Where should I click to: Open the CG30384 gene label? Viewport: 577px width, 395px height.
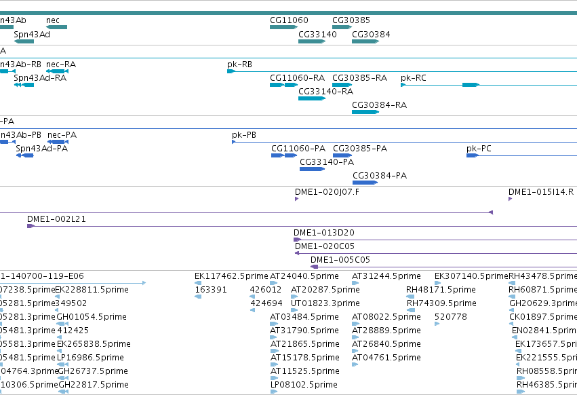click(371, 34)
